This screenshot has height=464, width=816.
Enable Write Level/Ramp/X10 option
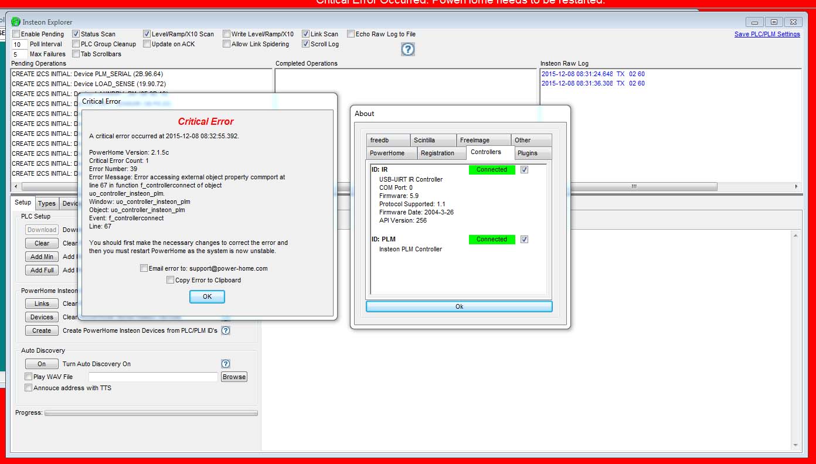click(x=226, y=34)
